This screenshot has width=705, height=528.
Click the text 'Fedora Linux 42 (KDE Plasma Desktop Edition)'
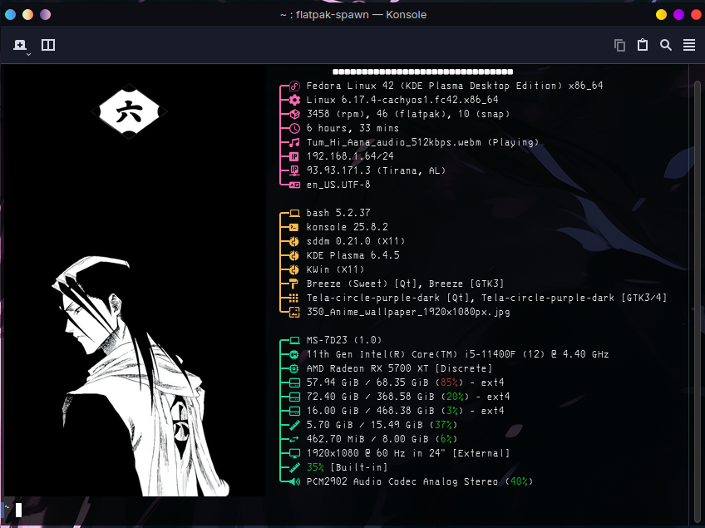coord(434,86)
